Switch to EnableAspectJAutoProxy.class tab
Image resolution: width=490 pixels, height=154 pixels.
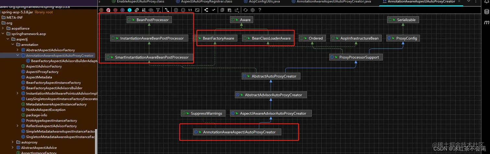click(x=138, y=2)
